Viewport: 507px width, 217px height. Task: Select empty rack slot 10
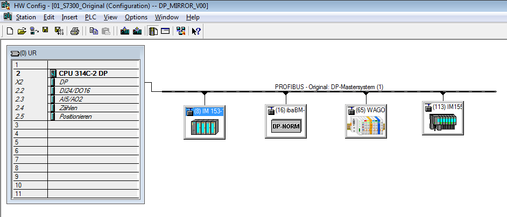76,185
